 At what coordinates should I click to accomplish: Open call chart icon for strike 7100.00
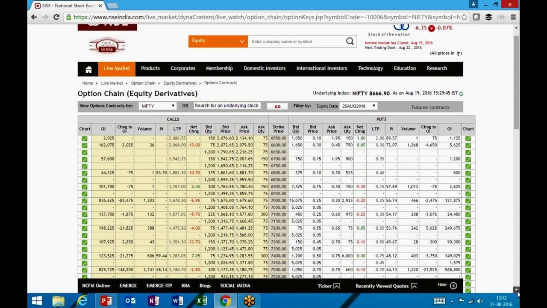[85, 214]
